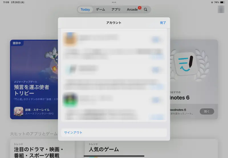Open the profile avatar in top-right corner
Image resolution: width=228 pixels, height=158 pixels.
[221, 9]
